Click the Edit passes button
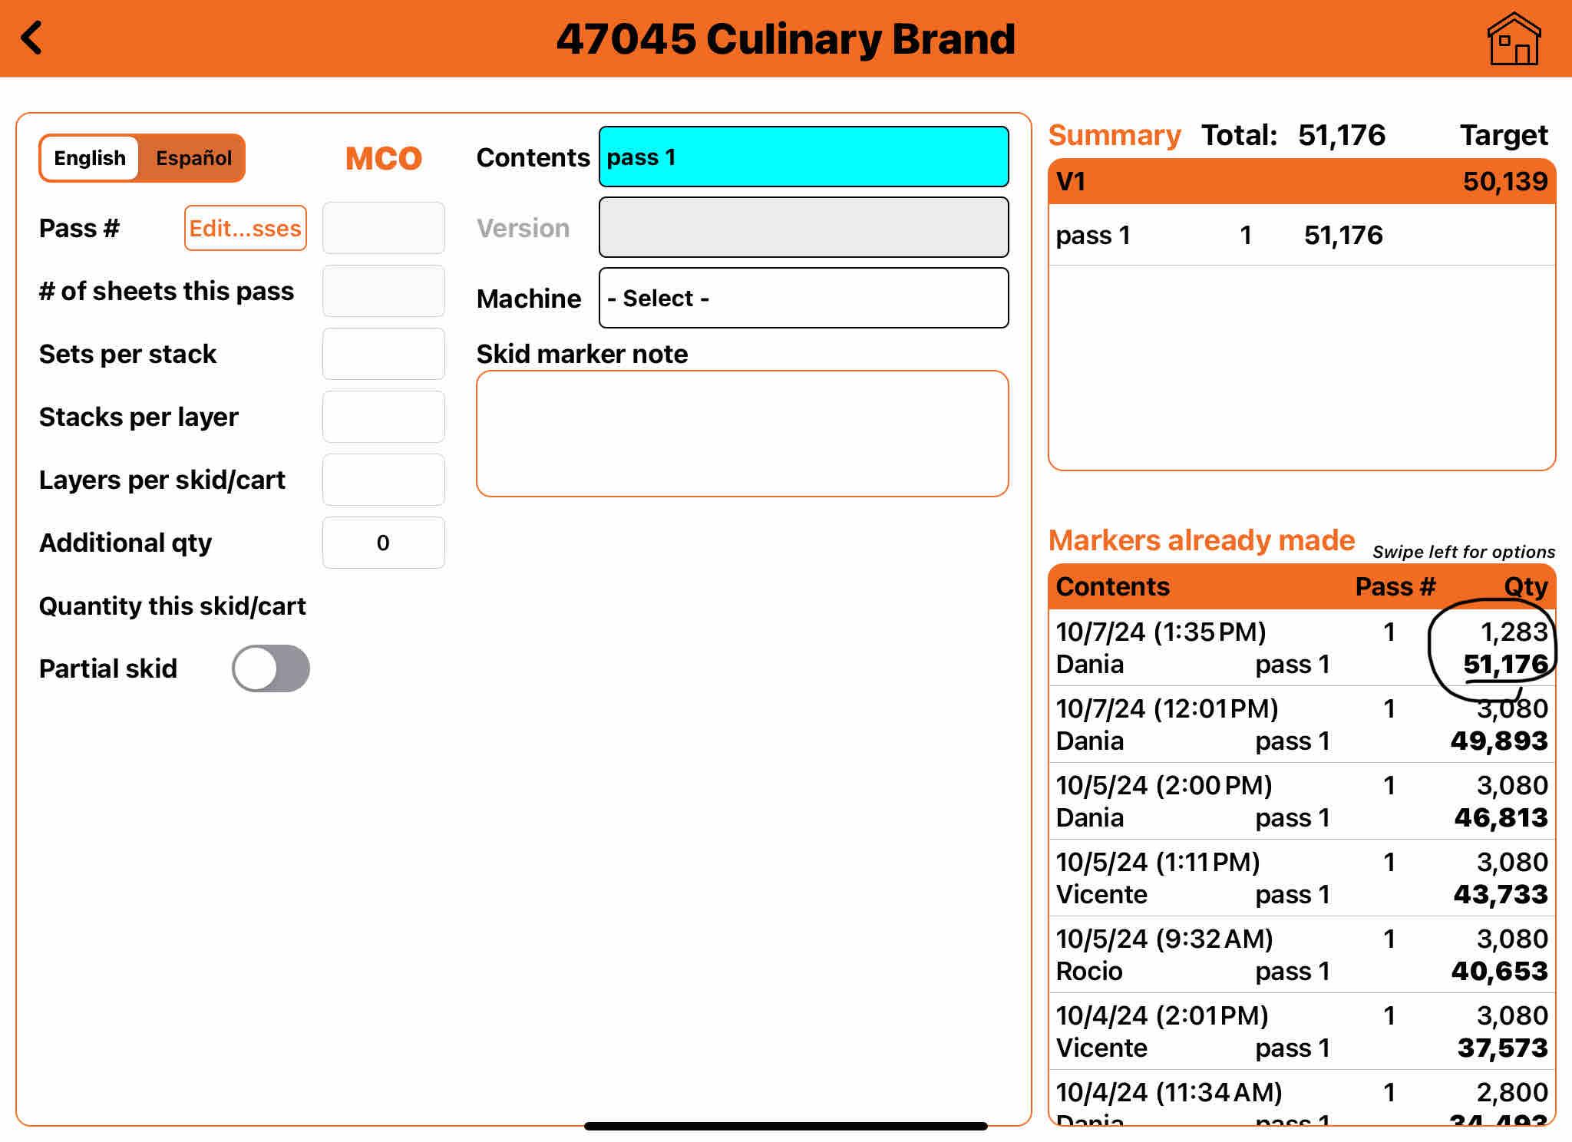 [245, 228]
